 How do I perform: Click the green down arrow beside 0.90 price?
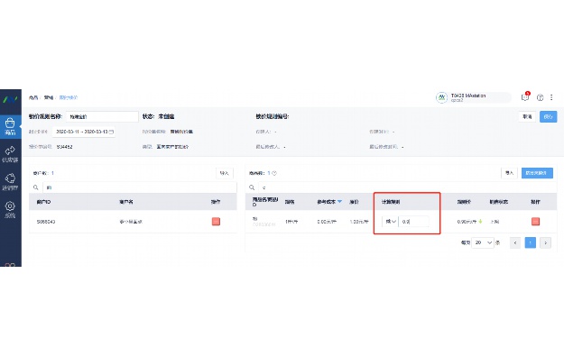click(x=480, y=222)
